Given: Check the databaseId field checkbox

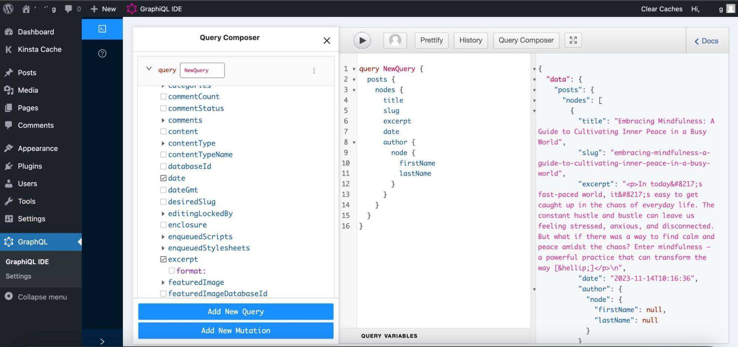Looking at the screenshot, I should [x=163, y=166].
